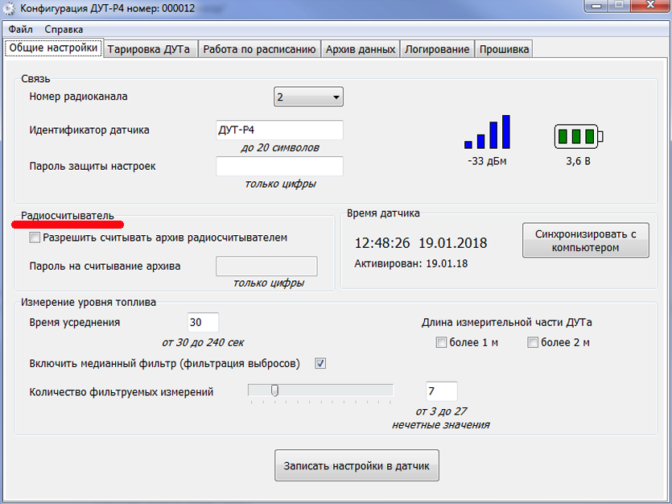Open the «Архив данных» tab
Screen dimensions: 672x504
coord(361,49)
